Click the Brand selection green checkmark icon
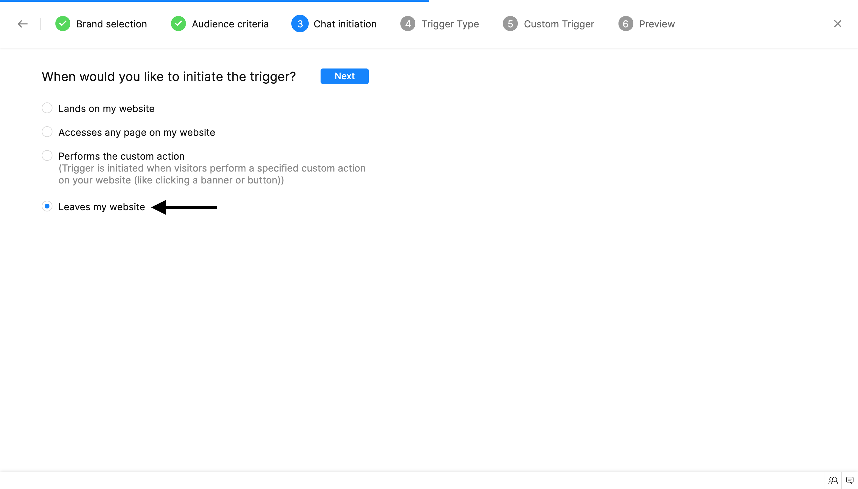Screen dimensions: 858x489 (x=63, y=24)
